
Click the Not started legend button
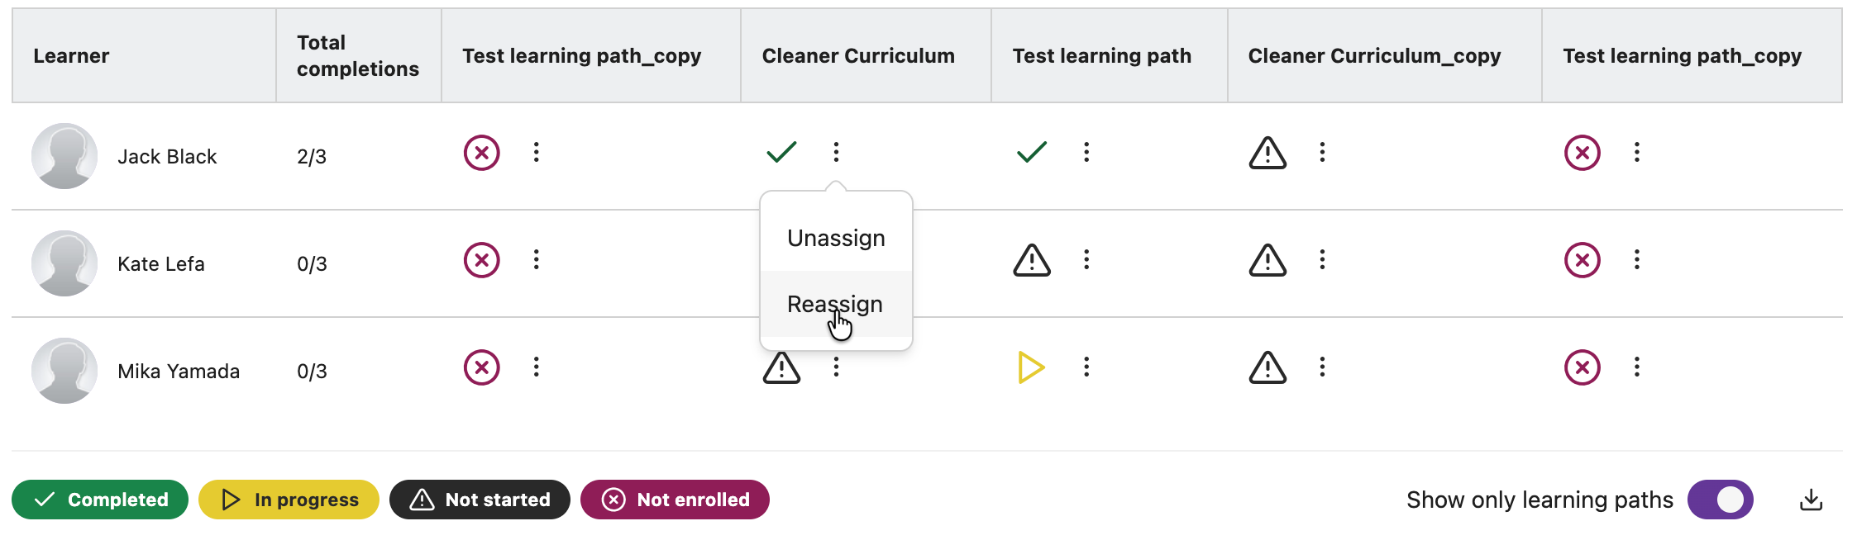(480, 500)
